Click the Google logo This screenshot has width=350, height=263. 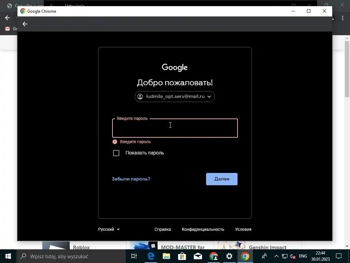[x=175, y=67]
